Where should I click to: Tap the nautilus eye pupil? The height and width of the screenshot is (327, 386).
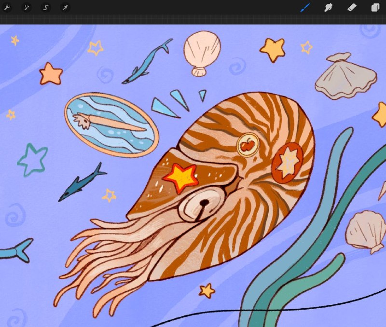[x=204, y=203]
